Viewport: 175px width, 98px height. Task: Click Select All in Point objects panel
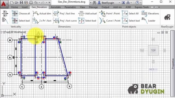130,14
